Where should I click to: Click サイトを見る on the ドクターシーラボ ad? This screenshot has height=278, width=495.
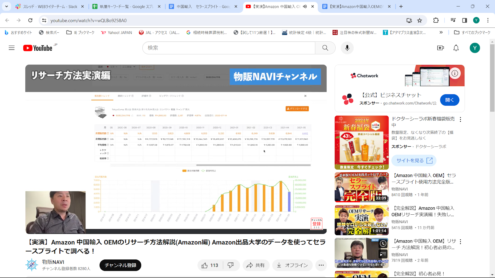pyautogui.click(x=414, y=161)
